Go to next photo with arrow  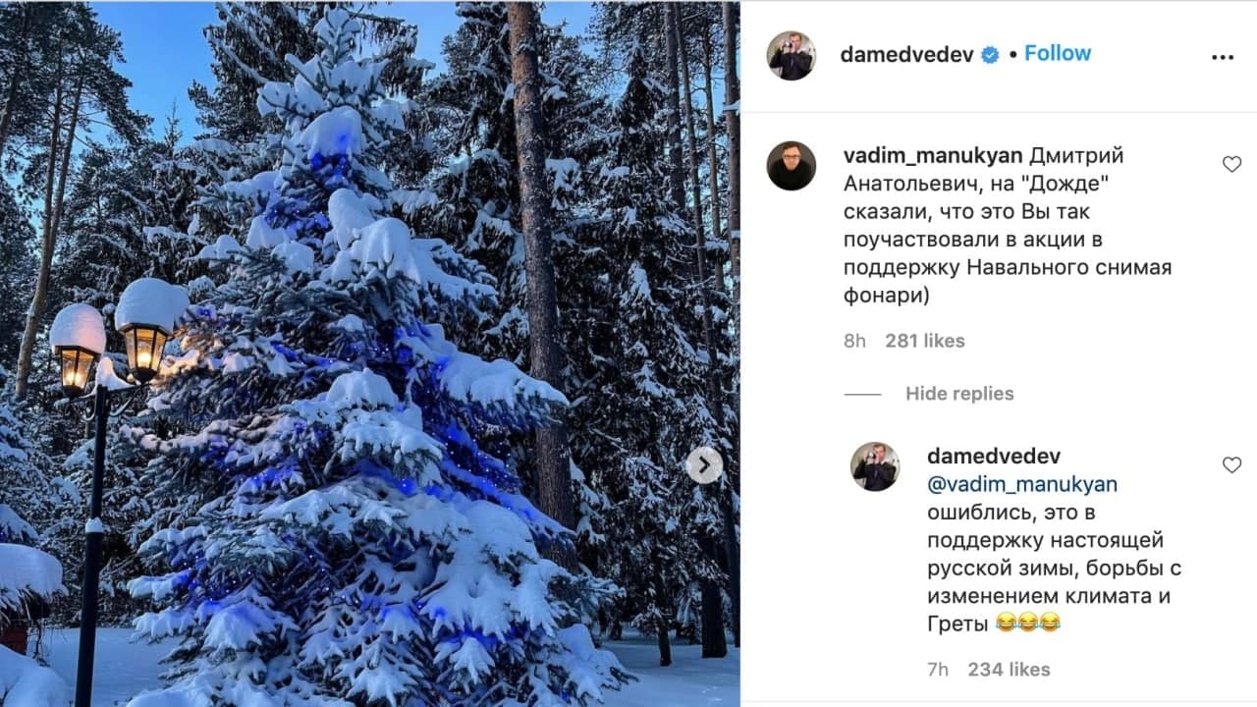coord(704,465)
